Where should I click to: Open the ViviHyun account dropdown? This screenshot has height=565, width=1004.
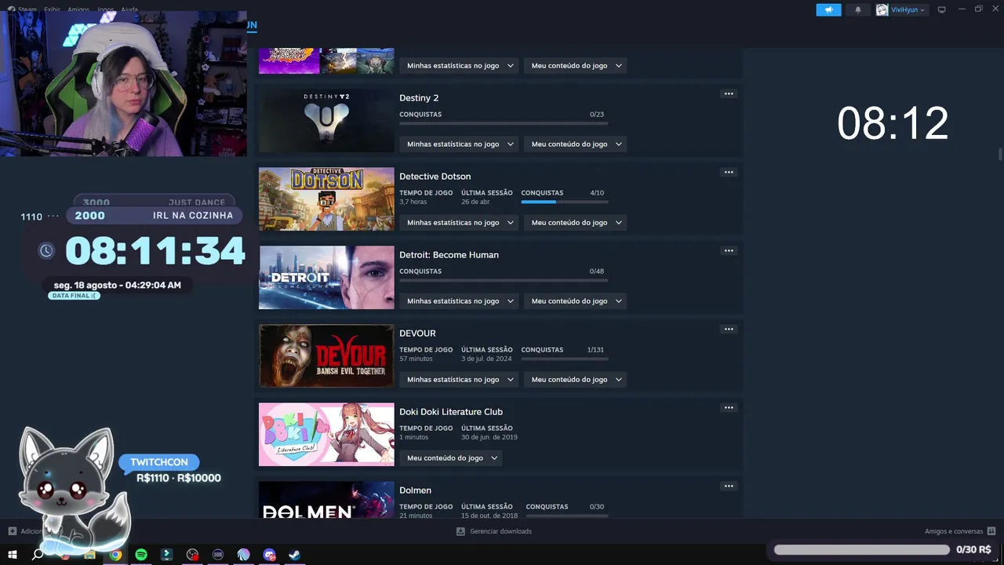pyautogui.click(x=901, y=10)
